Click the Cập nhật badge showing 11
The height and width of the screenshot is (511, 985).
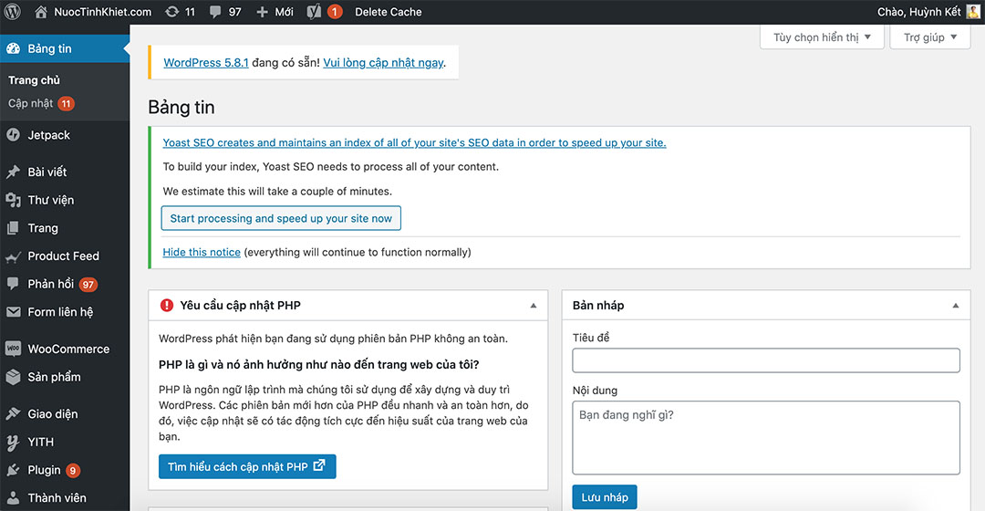pyautogui.click(x=66, y=104)
